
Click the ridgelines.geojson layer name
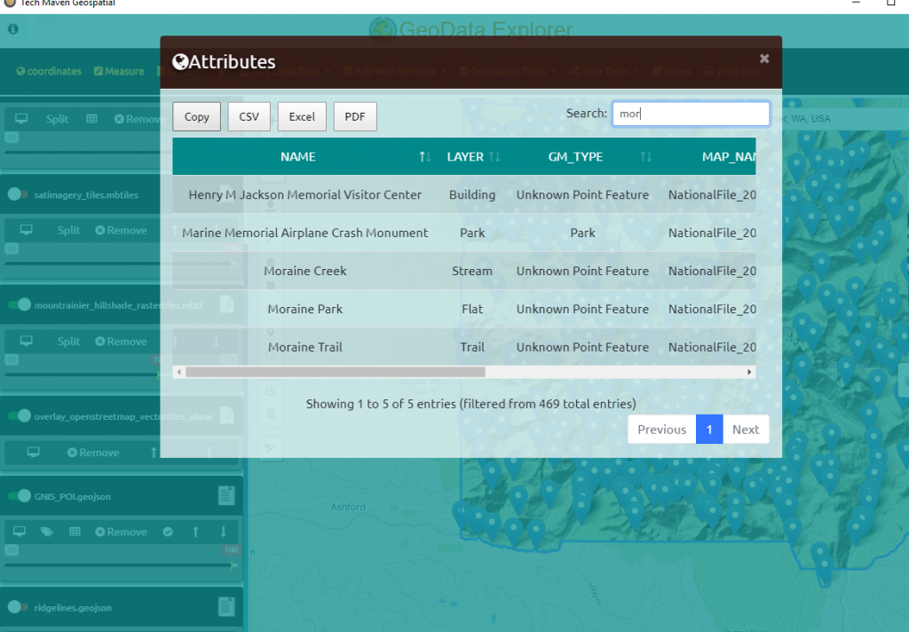[73, 608]
